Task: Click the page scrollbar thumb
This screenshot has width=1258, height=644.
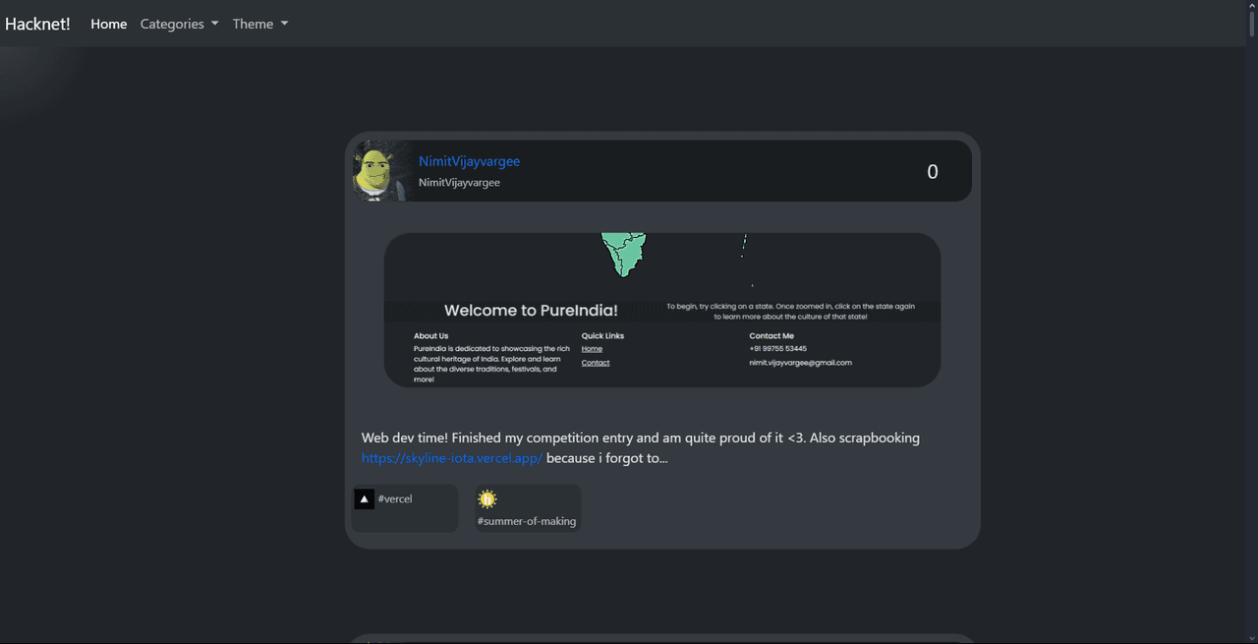Action: point(1251,24)
